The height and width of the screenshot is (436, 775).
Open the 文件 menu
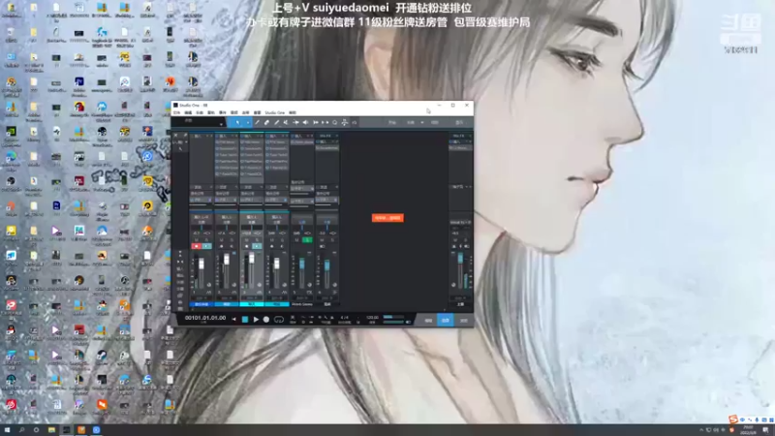point(176,112)
